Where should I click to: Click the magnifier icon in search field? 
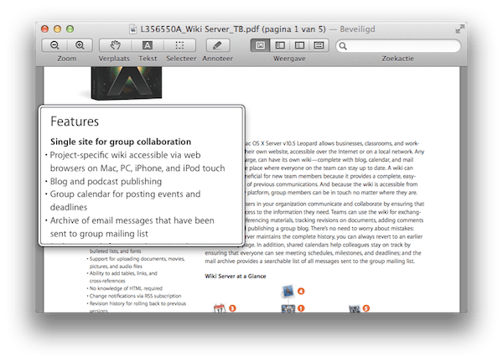343,46
